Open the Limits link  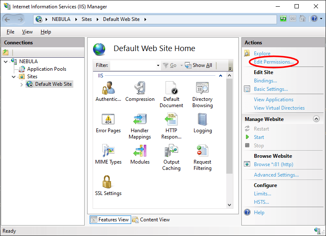[262, 194]
